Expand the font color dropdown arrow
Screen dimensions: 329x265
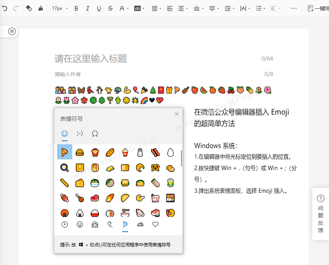(x=128, y=8)
